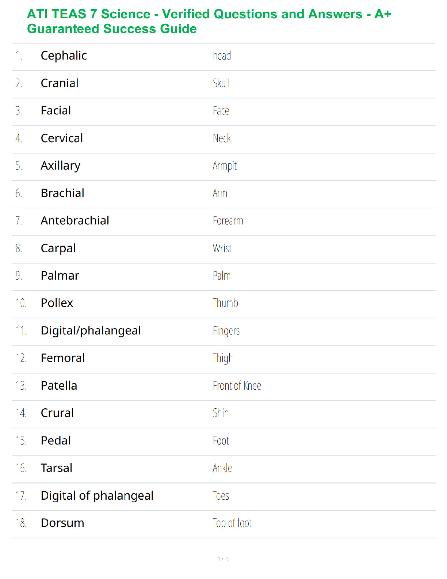Select the Digital/phalangeal term
This screenshot has height=579, width=447.
coord(91,330)
